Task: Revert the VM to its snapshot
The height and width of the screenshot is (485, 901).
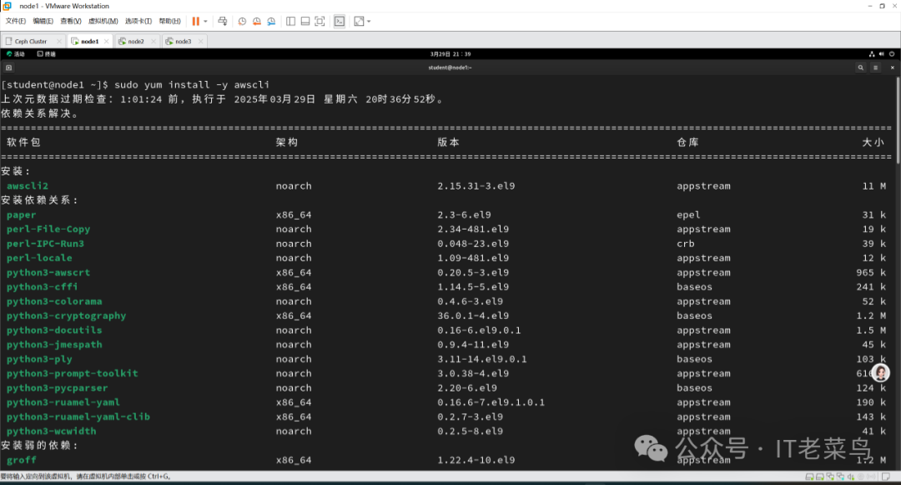Action: point(256,21)
